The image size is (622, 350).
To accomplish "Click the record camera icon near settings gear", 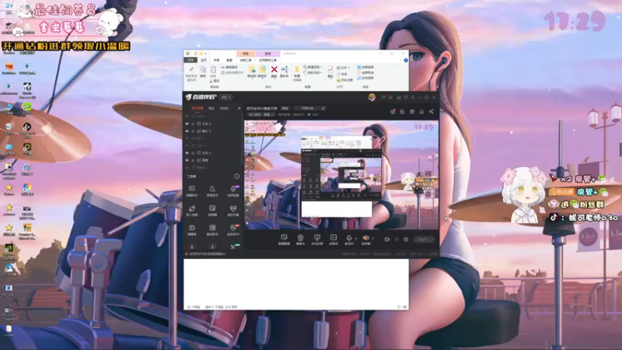I will click(387, 240).
